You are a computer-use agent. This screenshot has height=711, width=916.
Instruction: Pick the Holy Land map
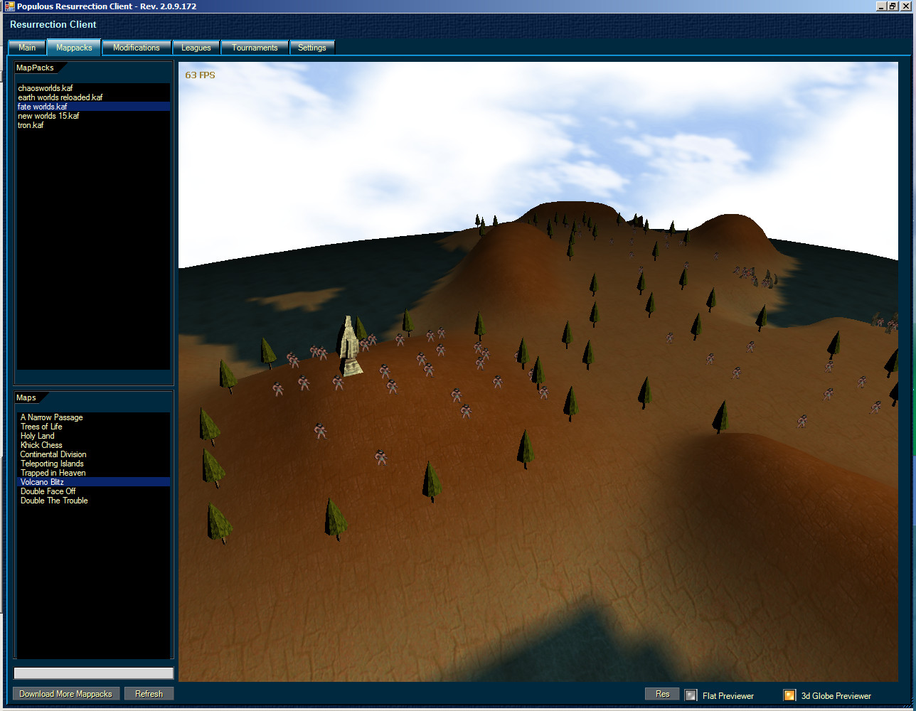coord(93,436)
